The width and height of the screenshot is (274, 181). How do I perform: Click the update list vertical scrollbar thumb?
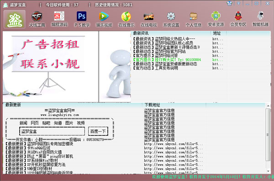pos(268,135)
